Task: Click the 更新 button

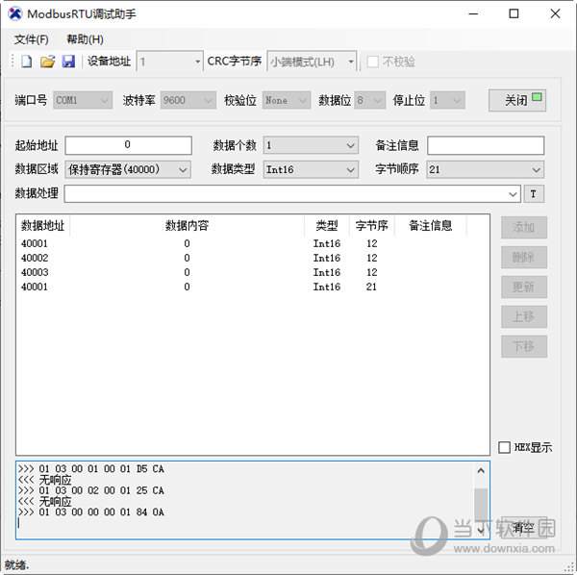Action: 524,287
